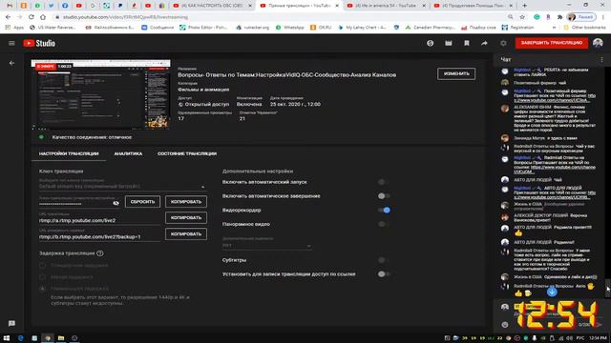
Task: Copy the backup server URL
Action: coord(186,233)
